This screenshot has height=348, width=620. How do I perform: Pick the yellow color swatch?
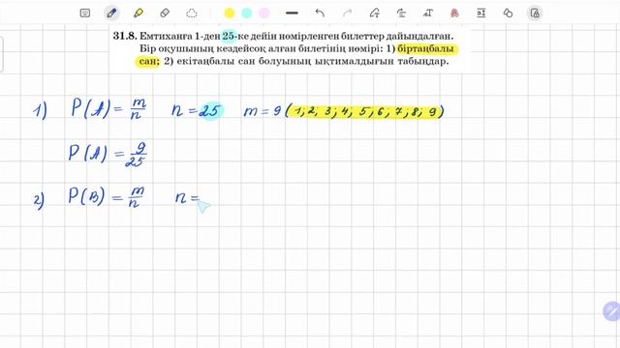tap(230, 13)
